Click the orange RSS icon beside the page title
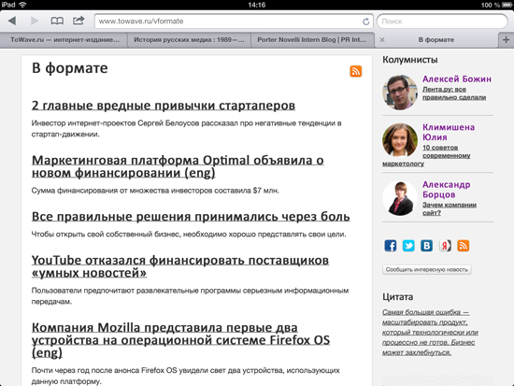This screenshot has width=514, height=386. click(356, 71)
